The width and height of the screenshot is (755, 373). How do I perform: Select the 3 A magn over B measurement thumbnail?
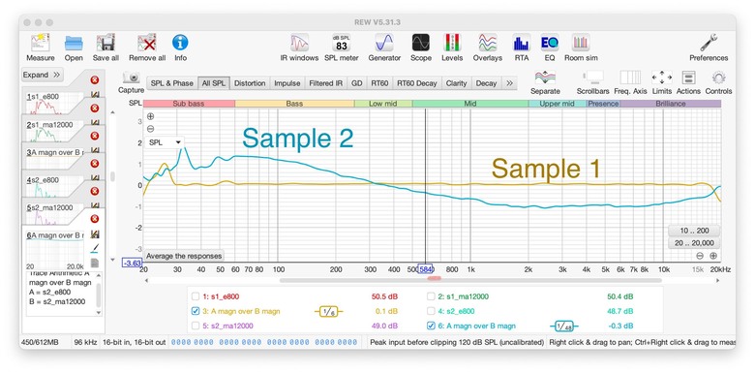(x=55, y=158)
